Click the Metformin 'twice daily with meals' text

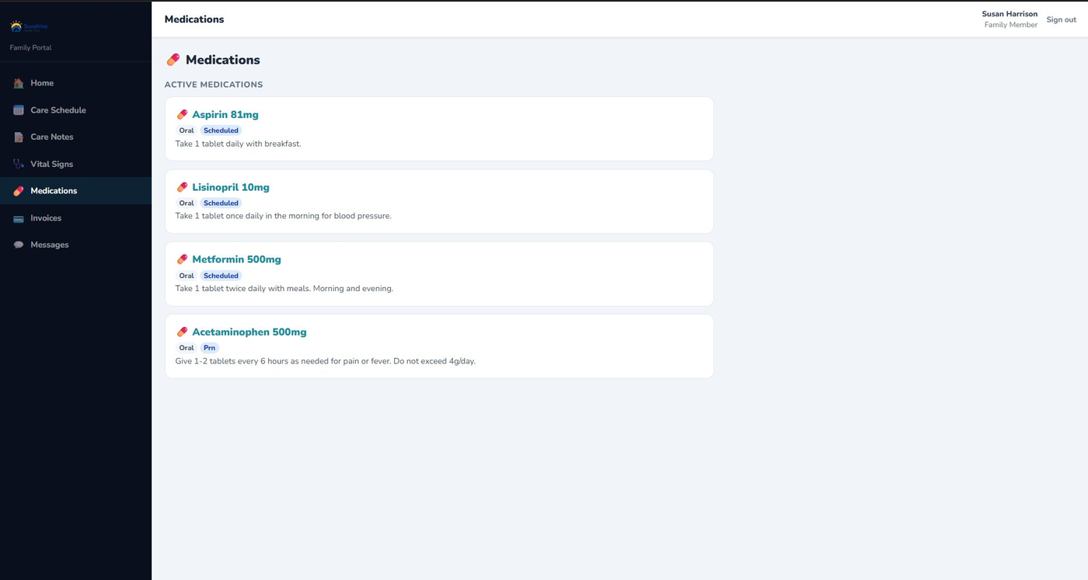284,289
